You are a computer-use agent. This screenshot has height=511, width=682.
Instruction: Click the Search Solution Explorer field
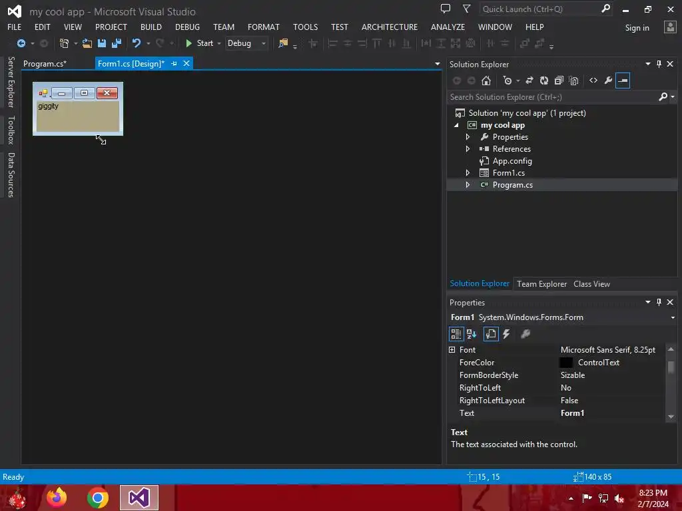[x=552, y=97]
